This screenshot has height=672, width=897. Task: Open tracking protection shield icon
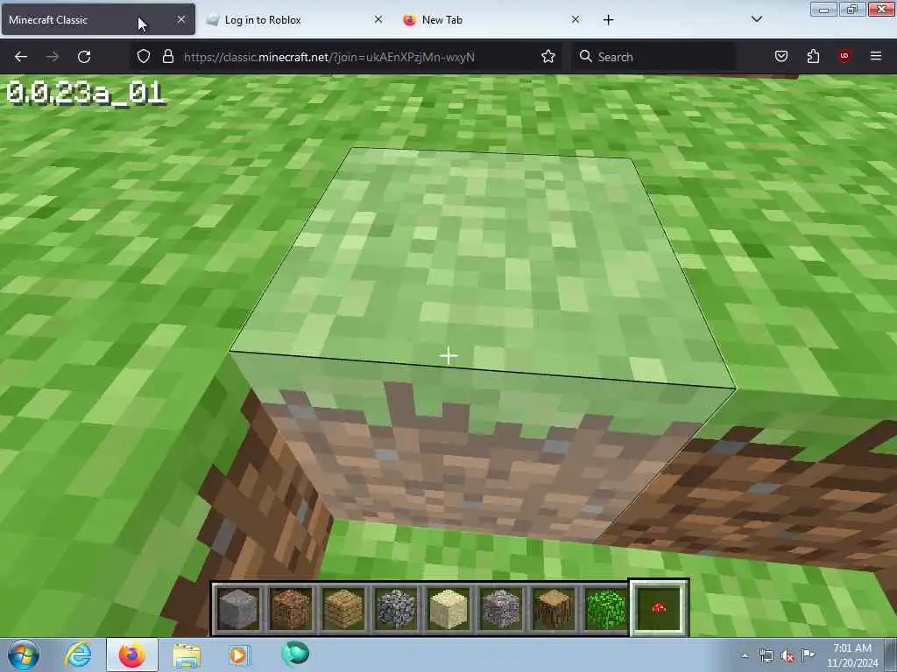coord(144,56)
